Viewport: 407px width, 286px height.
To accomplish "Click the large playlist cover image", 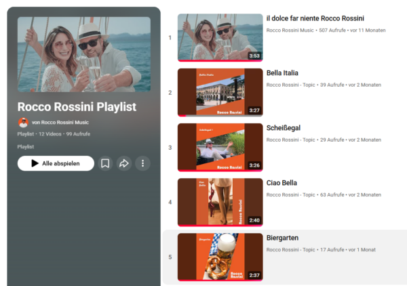I will click(84, 54).
